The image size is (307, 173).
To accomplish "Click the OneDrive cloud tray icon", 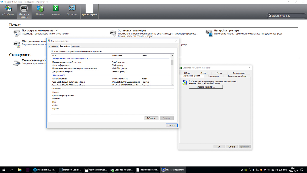I will click(272, 170).
